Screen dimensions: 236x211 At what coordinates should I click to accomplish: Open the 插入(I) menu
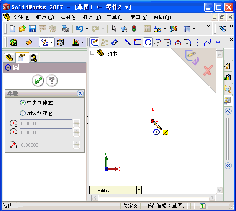92,17
